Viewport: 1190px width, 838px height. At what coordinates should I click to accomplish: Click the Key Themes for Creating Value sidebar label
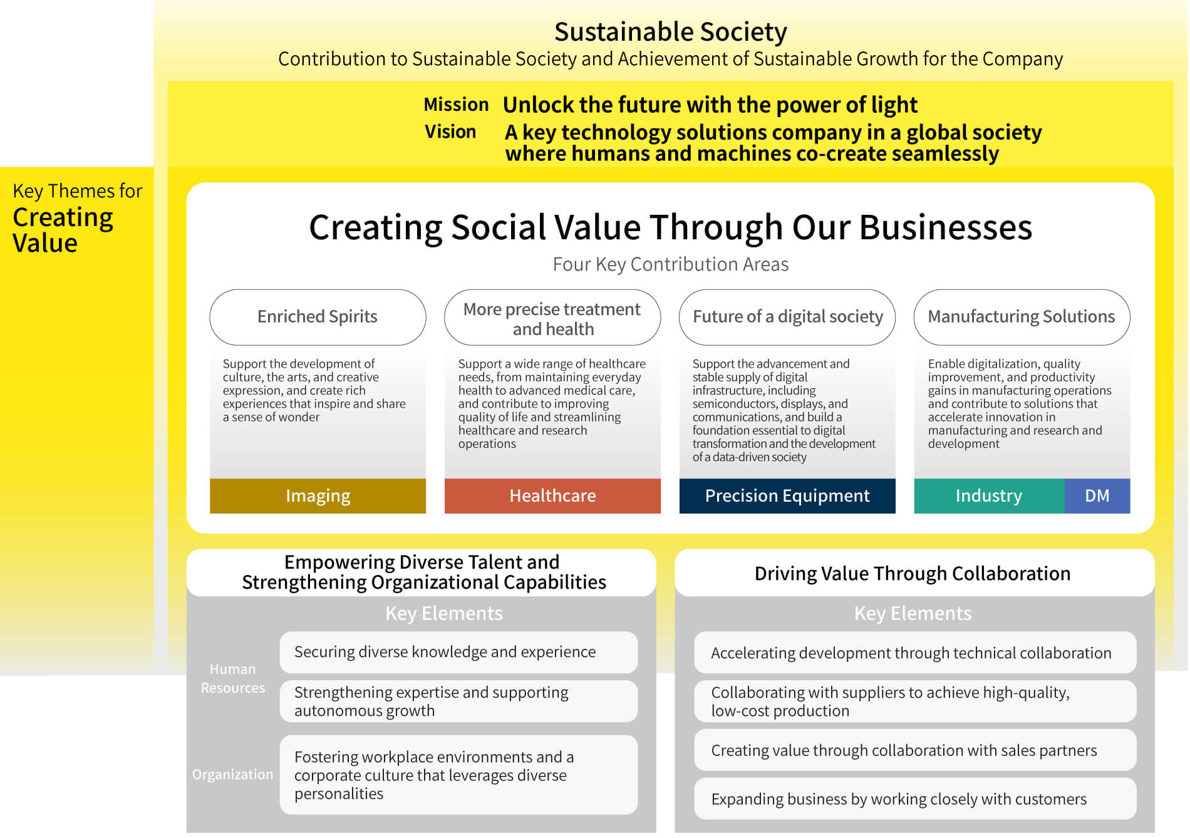[x=77, y=217]
